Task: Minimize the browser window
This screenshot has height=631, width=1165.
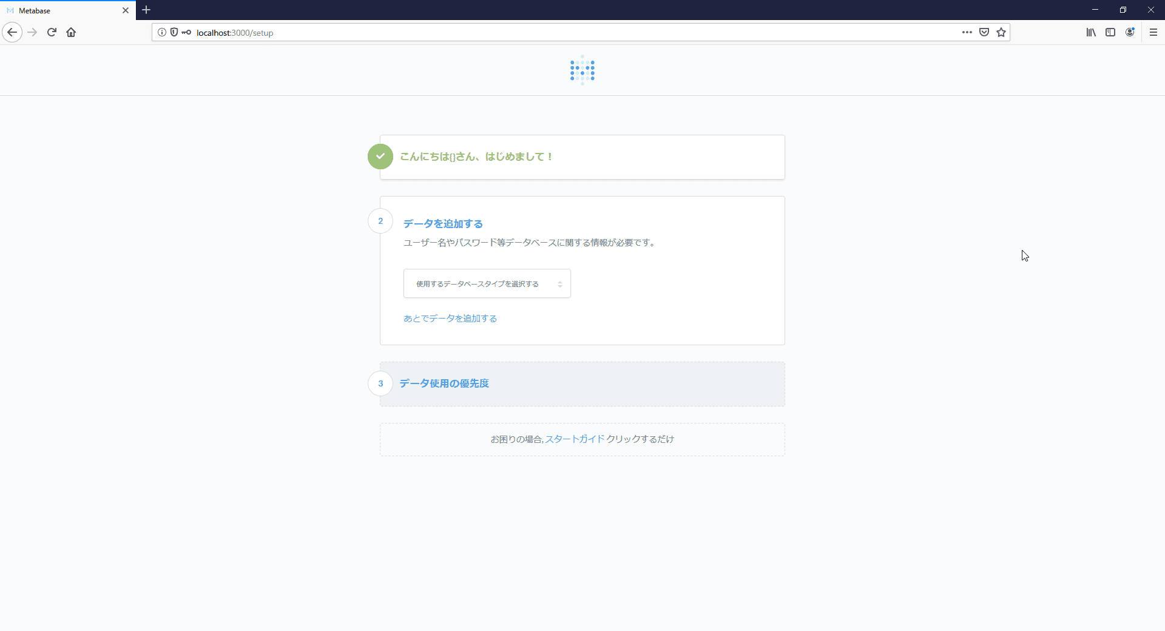Action: 1095,10
